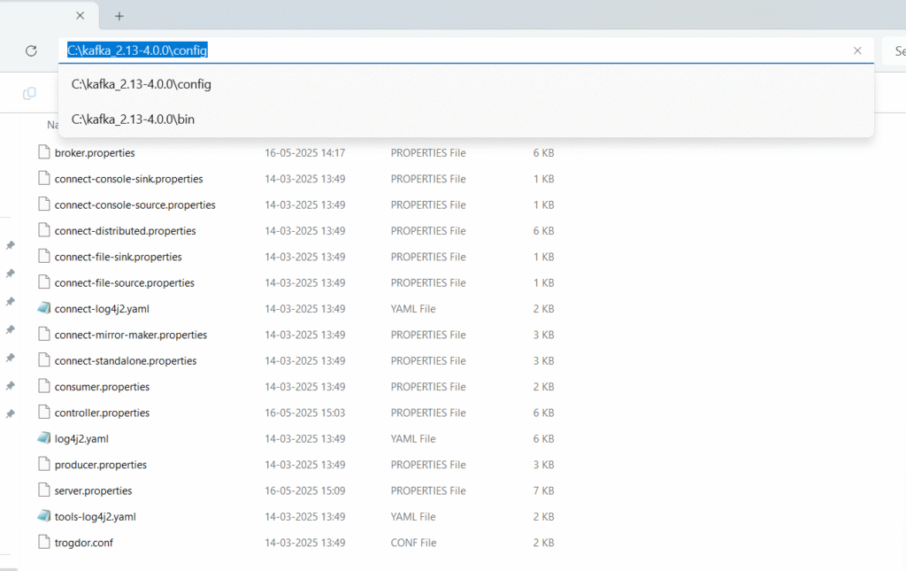Click the controller.properties file name
The image size is (906, 571).
tap(103, 413)
